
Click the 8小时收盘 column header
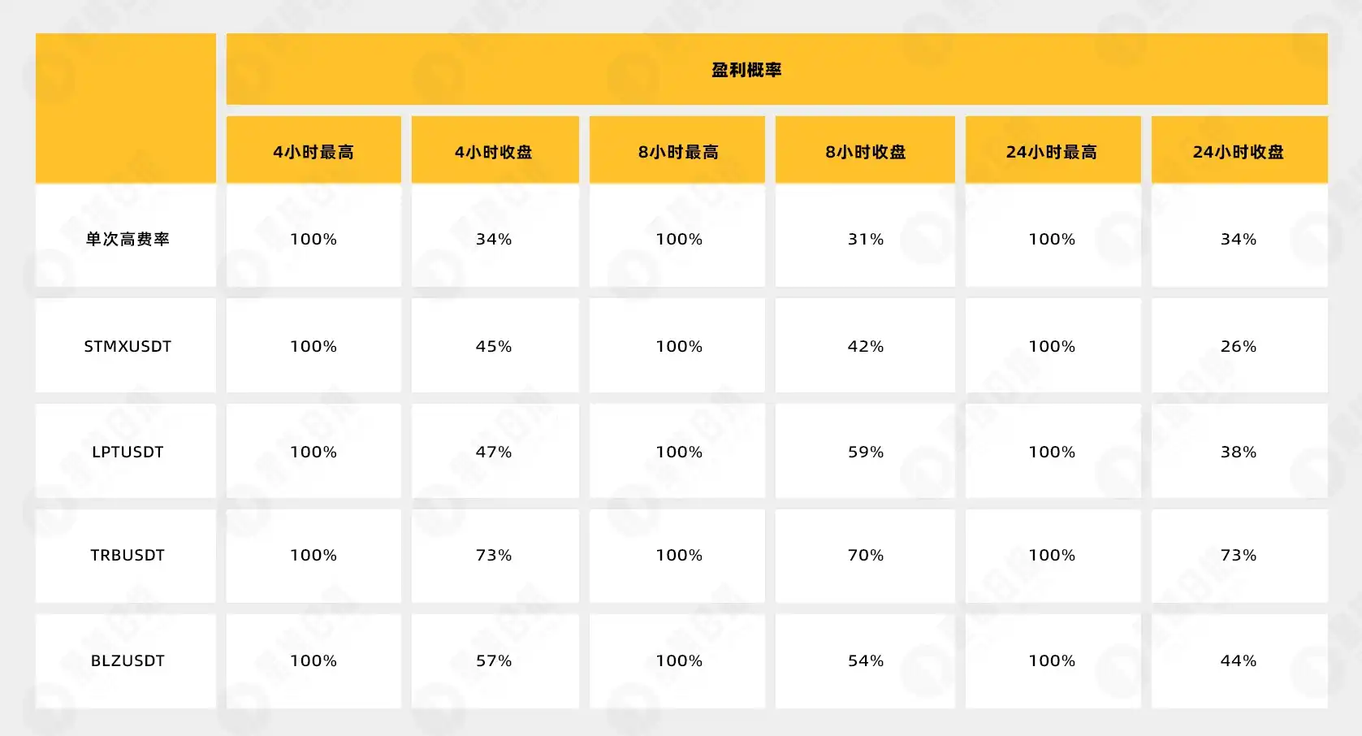coord(866,152)
